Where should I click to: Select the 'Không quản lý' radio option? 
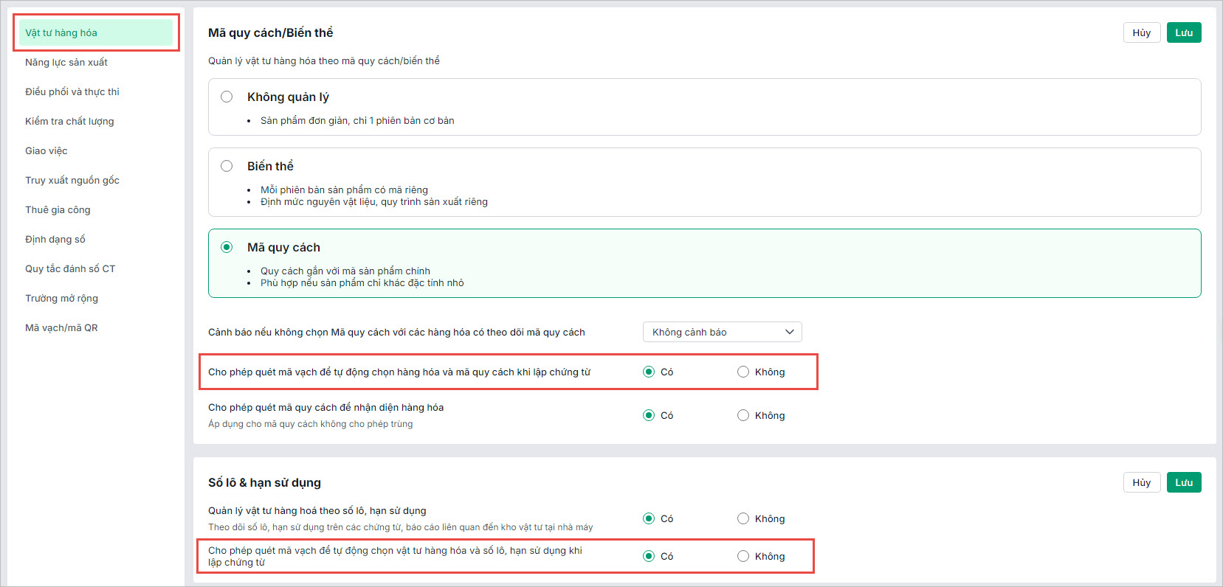pos(227,97)
